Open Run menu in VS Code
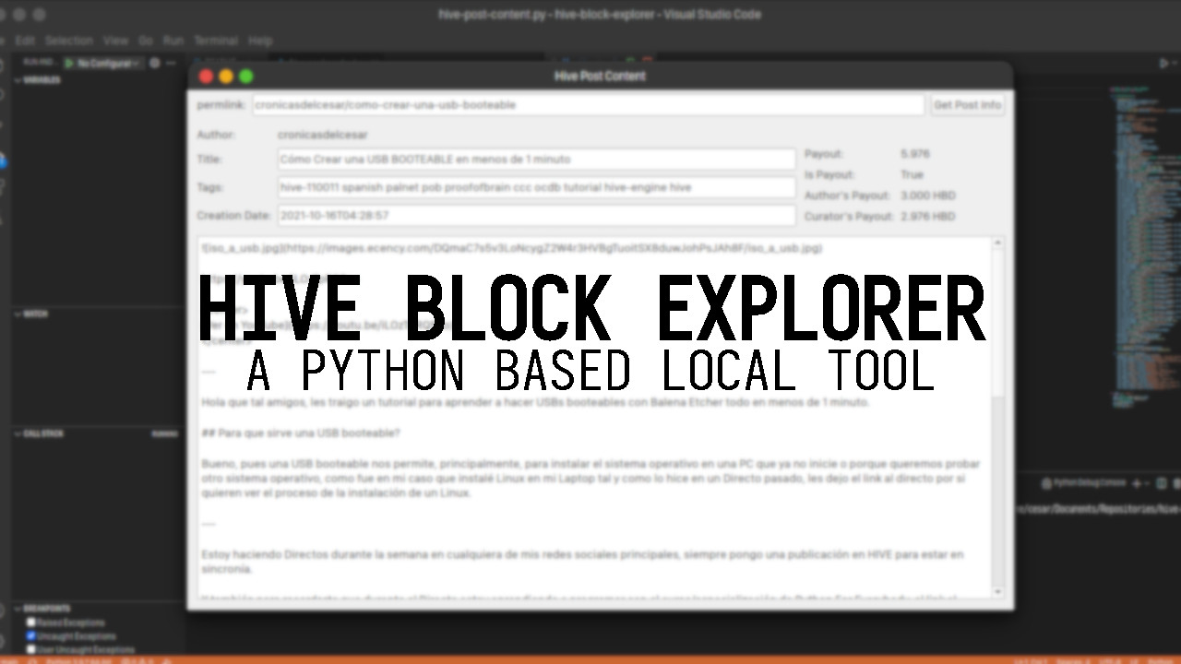1181x664 pixels. (173, 41)
